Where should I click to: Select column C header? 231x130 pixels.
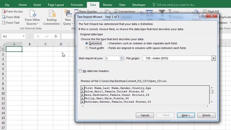click(45, 44)
